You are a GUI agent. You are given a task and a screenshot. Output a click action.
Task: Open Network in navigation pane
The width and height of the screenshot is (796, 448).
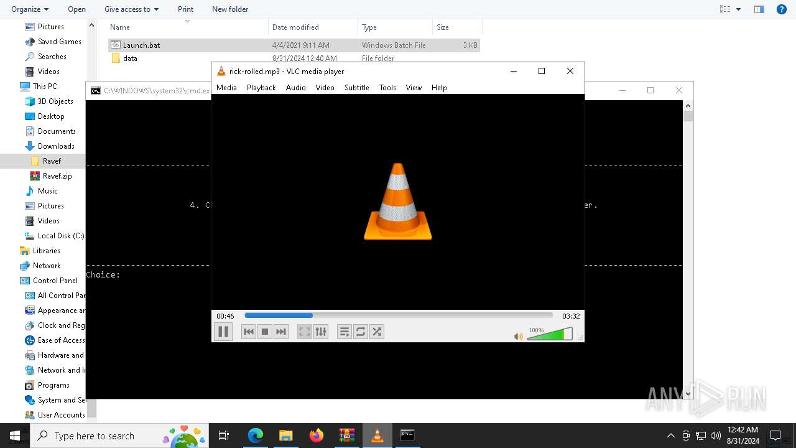[47, 266]
